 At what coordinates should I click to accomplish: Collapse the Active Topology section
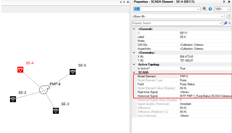[x=134, y=64]
